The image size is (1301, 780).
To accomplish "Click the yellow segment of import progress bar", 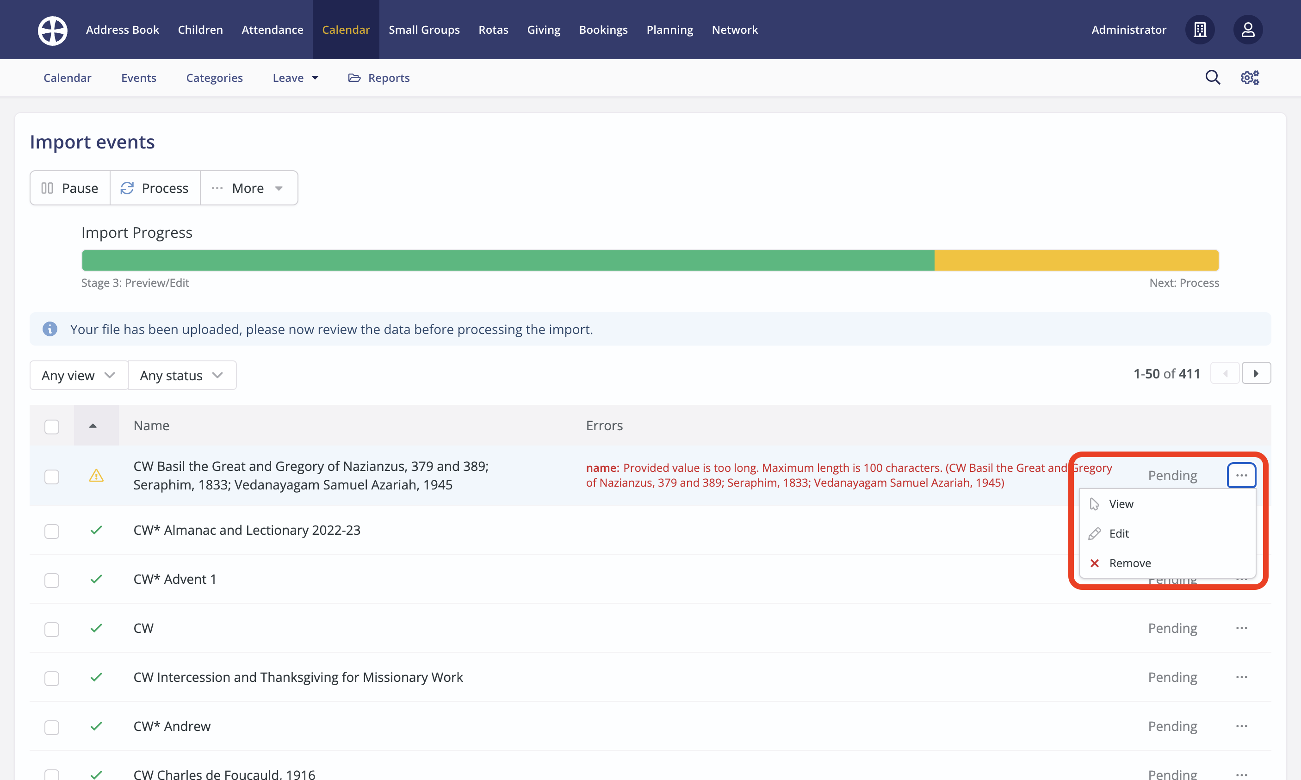I will [1076, 260].
